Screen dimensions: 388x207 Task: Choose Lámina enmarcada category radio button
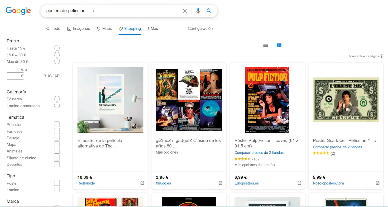coord(57,106)
